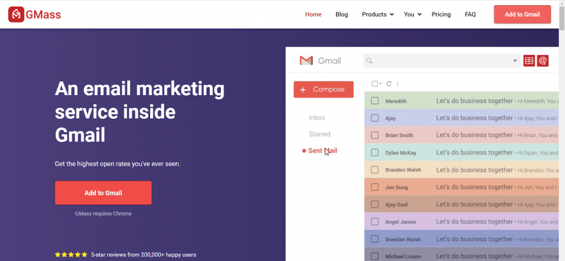Click '5-star reviews from 200,000+ happy users'
This screenshot has width=565, height=261.
click(144, 254)
